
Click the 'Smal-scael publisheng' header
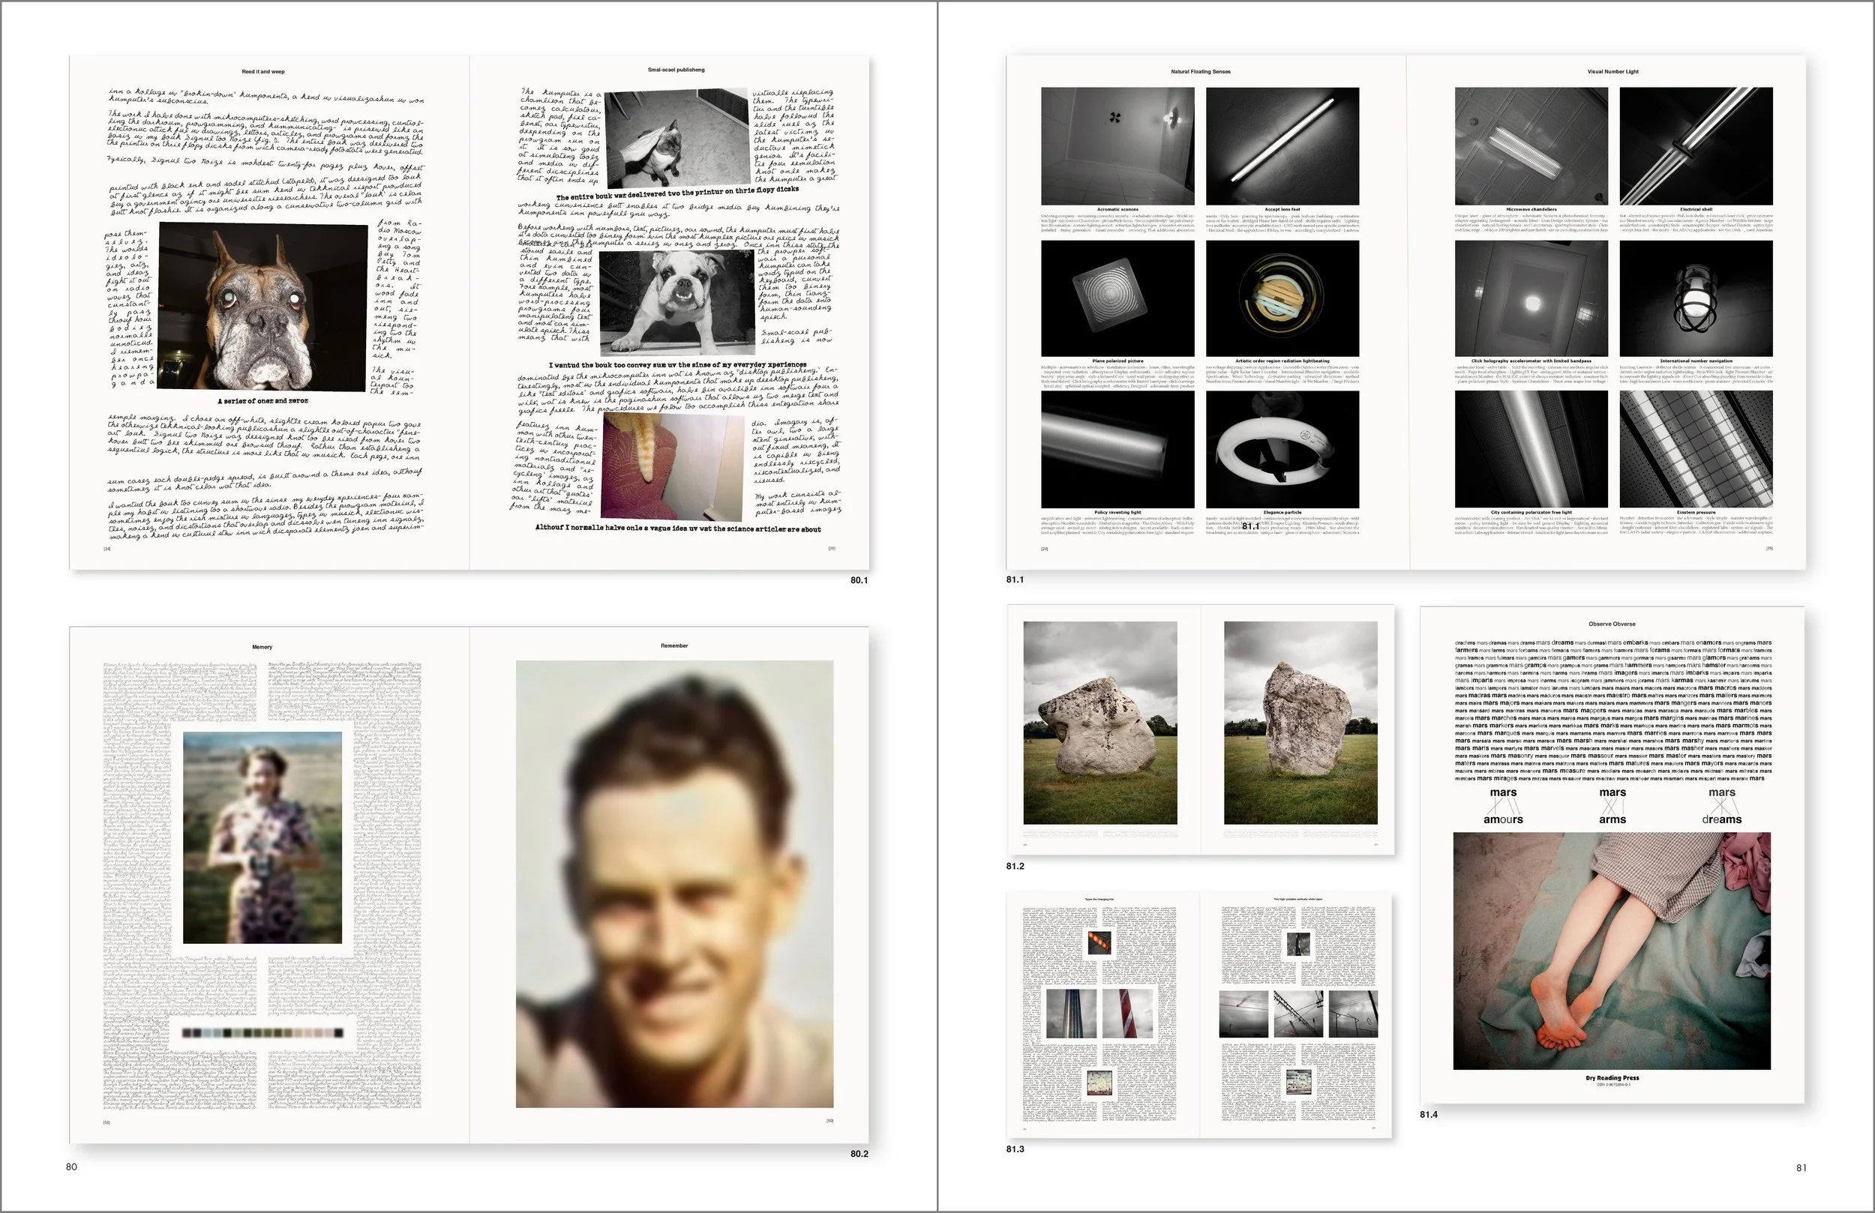676,70
